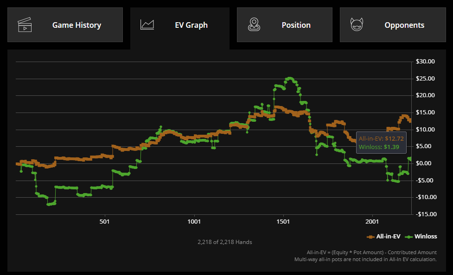Toggle the All-in-EV legend series
Viewport: 453px width, 275px height.
[383, 236]
